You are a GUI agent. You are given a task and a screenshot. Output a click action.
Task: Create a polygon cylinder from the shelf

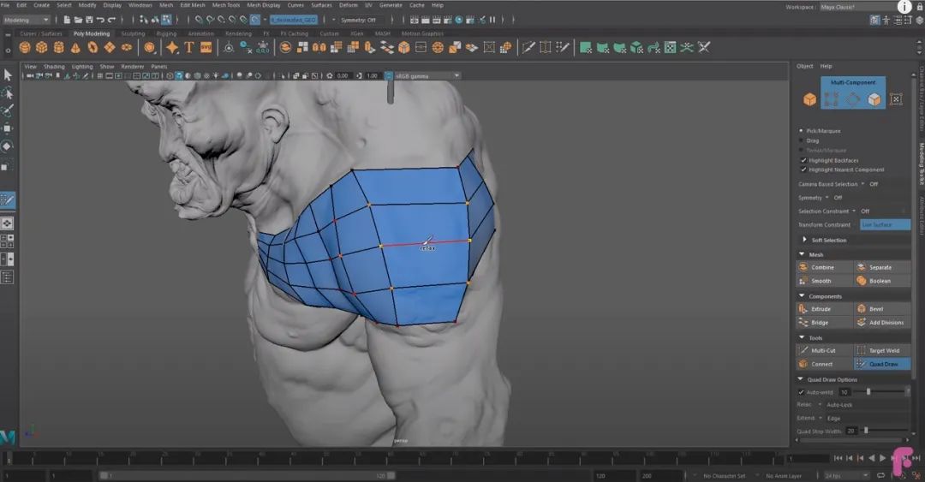click(59, 48)
